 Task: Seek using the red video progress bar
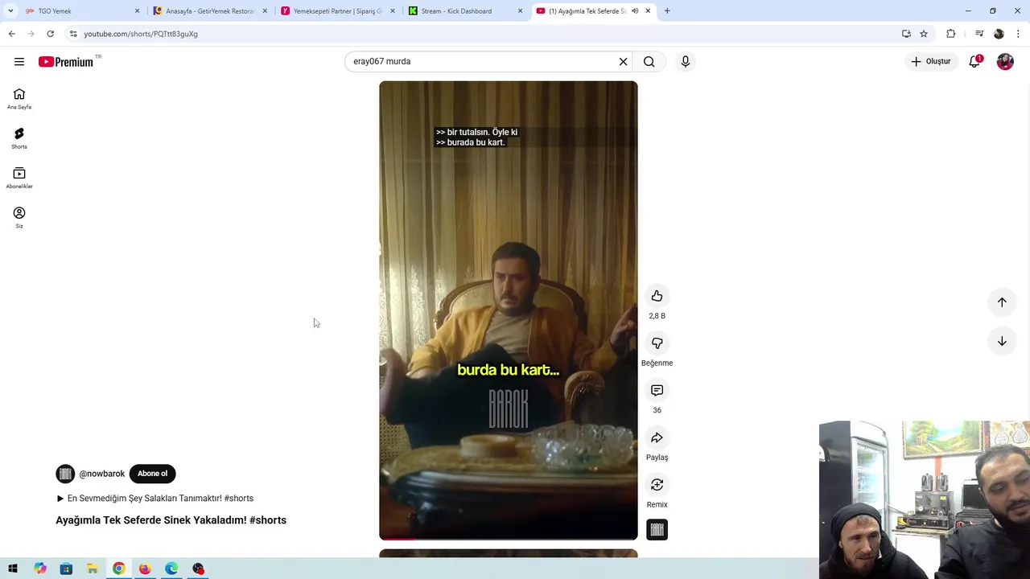[x=509, y=538]
